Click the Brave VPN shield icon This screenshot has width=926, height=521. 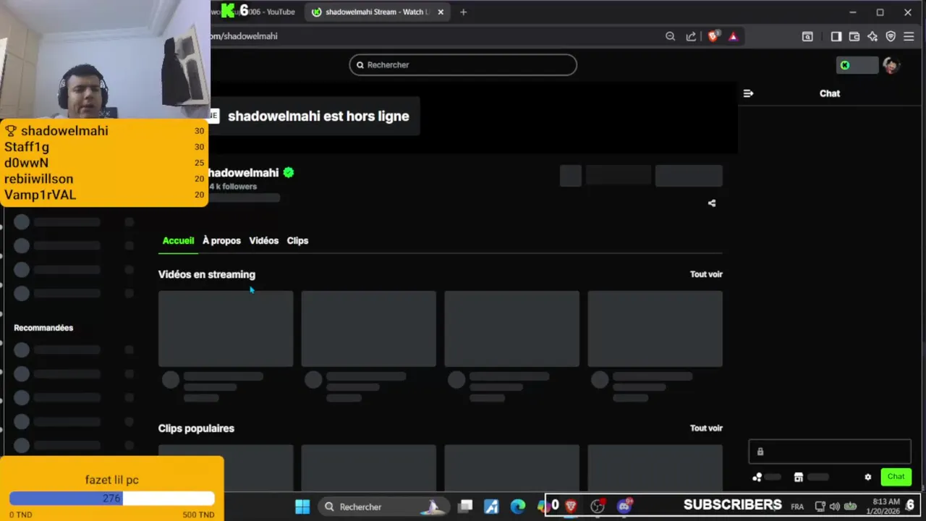[891, 36]
